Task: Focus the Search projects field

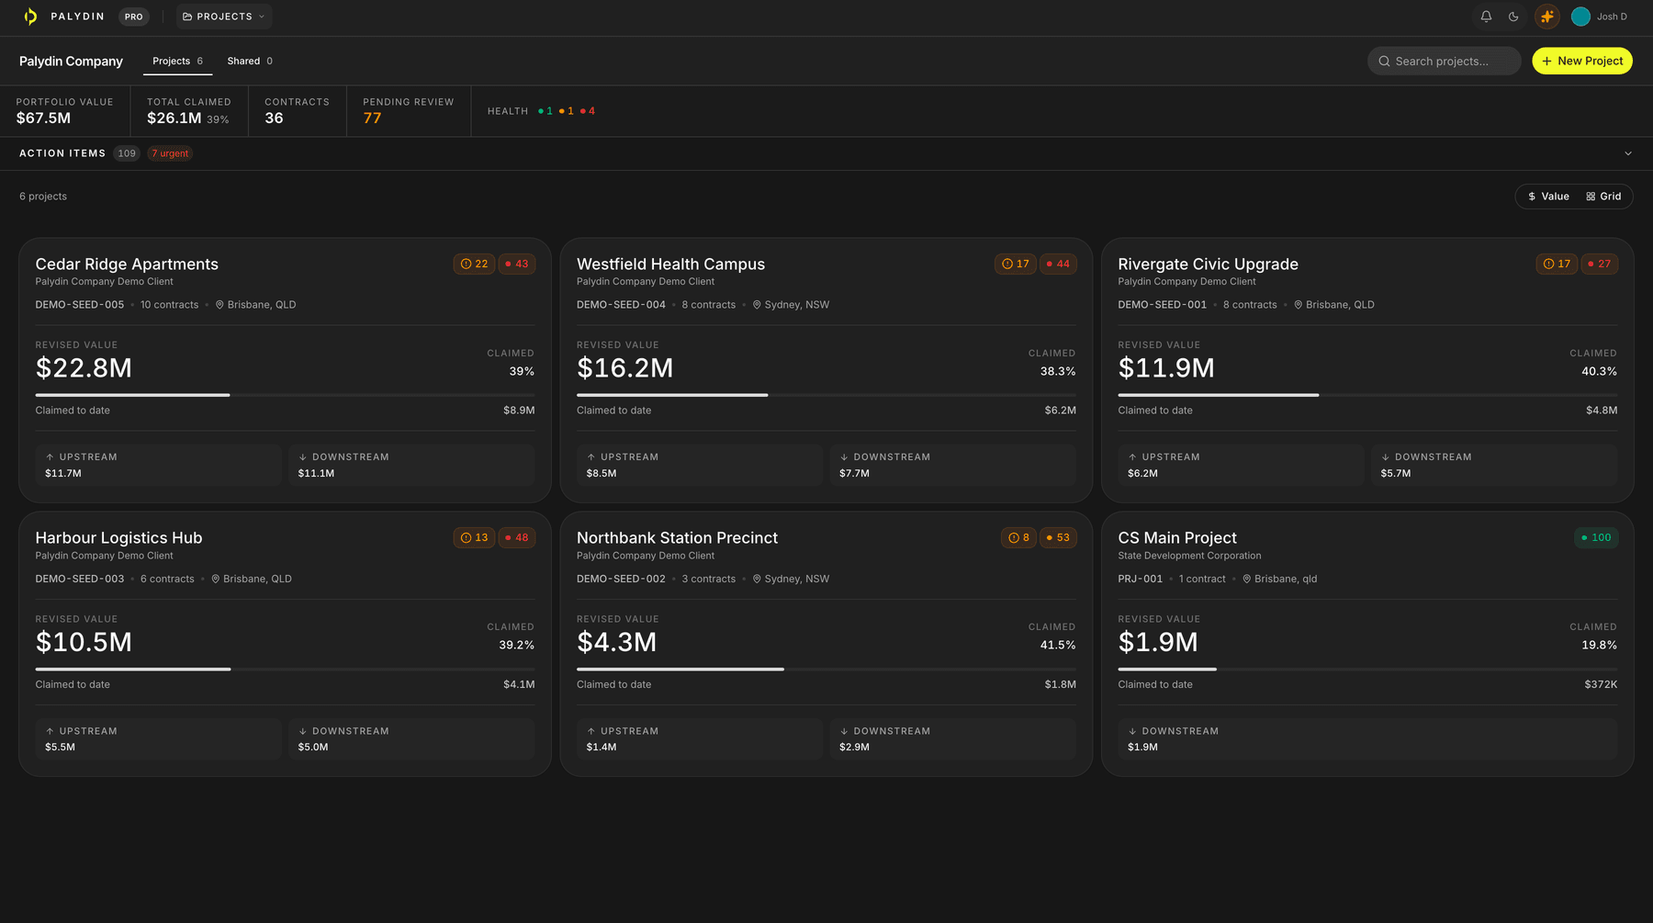Action: [x=1444, y=61]
